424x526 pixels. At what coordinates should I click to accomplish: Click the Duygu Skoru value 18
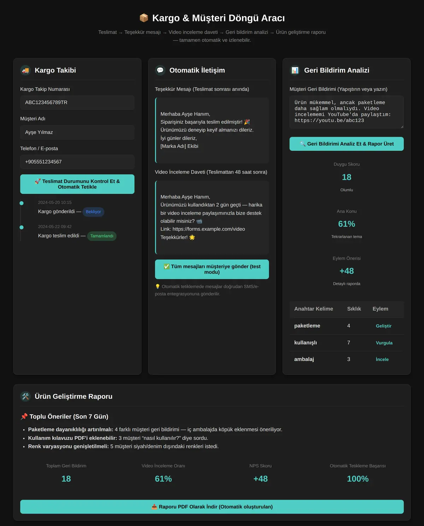click(x=347, y=177)
